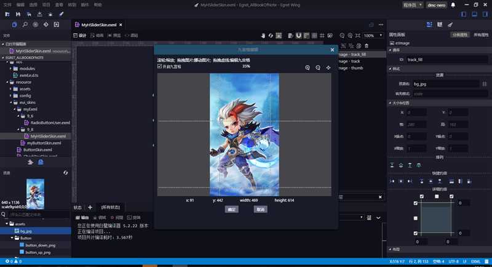Toggle right sidebar layout icon at top right
The height and width of the screenshot is (267, 492).
pyautogui.click(x=485, y=14)
